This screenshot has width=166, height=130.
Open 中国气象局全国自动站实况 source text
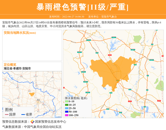(x=43, y=127)
